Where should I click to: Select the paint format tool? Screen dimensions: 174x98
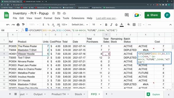pos(23,25)
